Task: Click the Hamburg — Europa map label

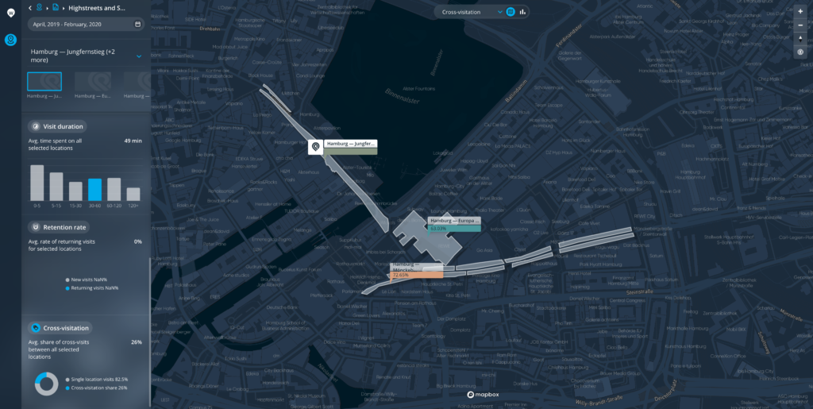Action: tap(455, 221)
